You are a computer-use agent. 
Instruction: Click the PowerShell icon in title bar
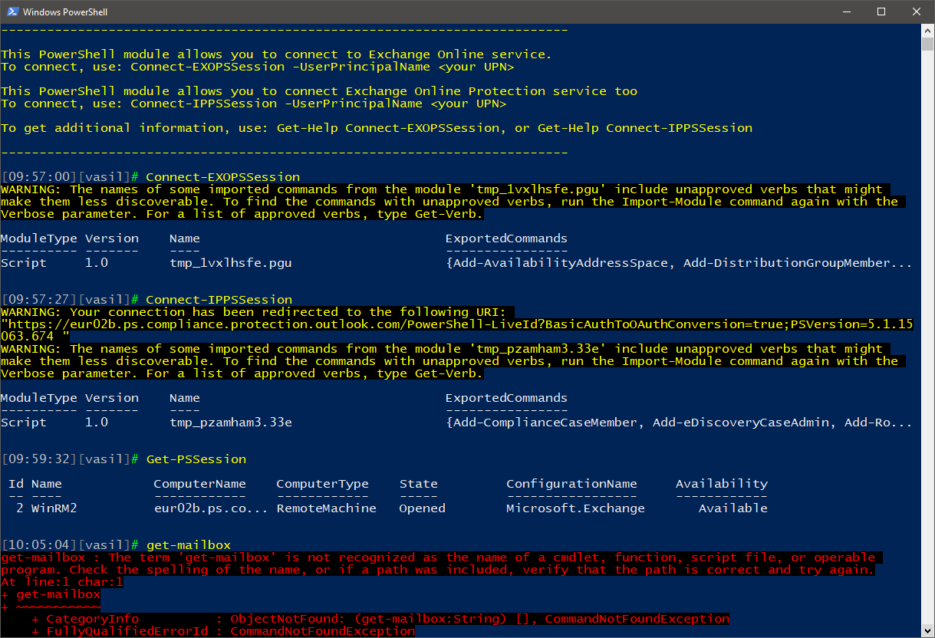[x=11, y=12]
